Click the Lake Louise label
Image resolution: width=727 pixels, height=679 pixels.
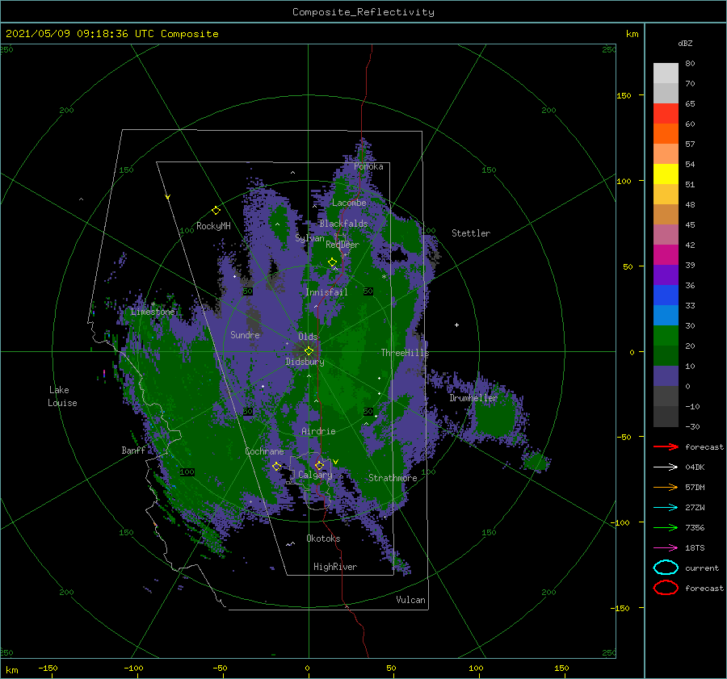[62, 396]
